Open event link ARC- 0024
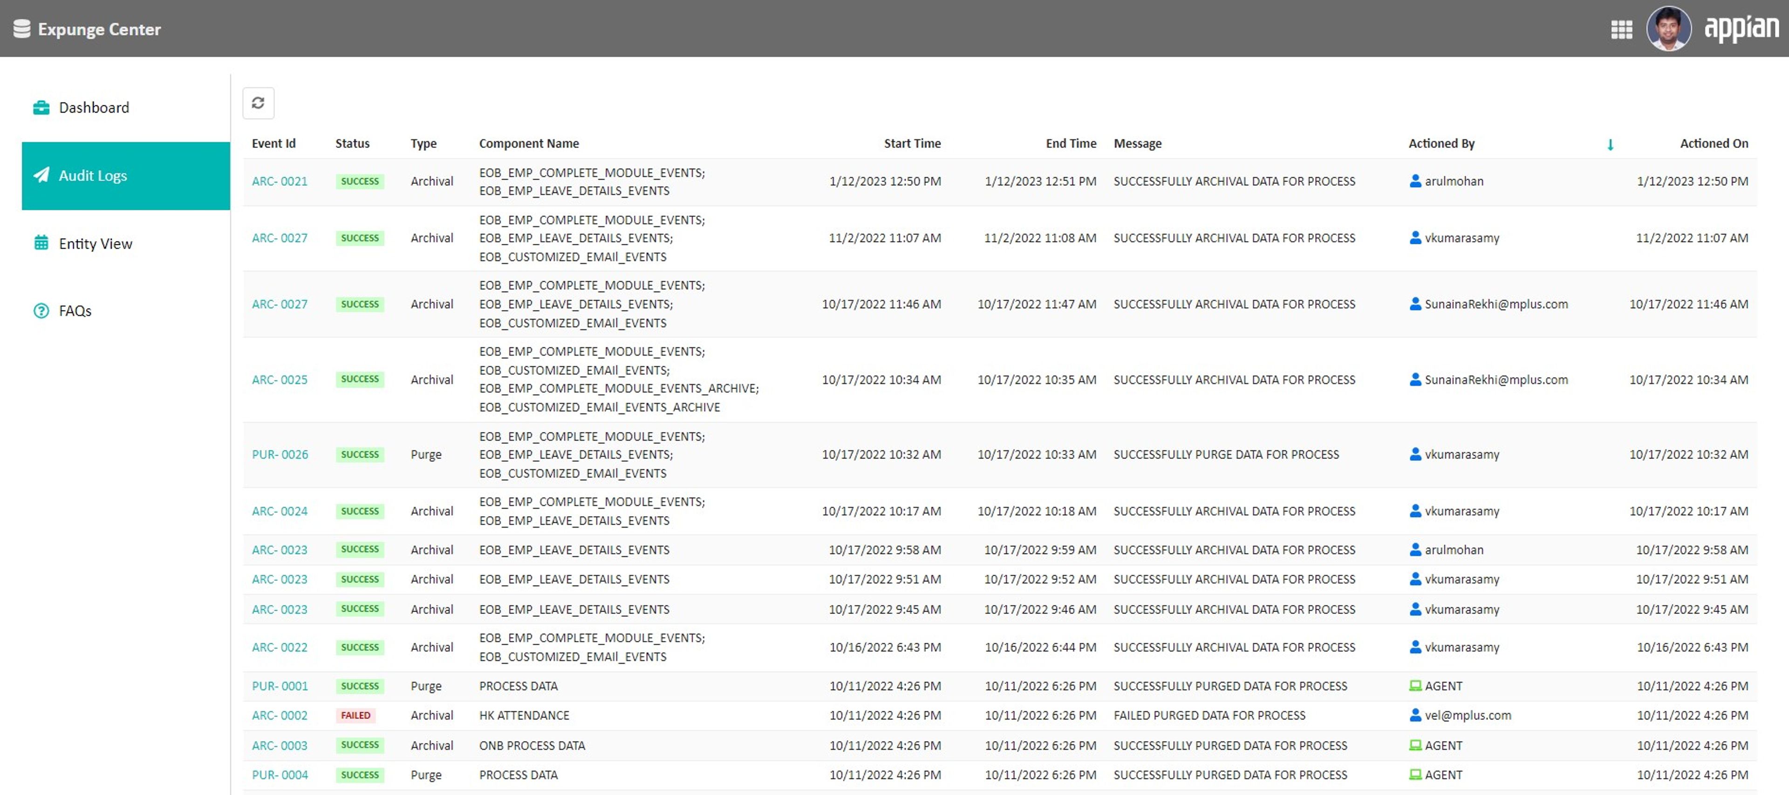Image resolution: width=1789 pixels, height=795 pixels. [x=279, y=511]
